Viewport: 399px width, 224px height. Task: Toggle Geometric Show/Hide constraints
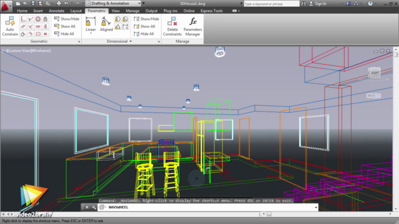(x=67, y=19)
